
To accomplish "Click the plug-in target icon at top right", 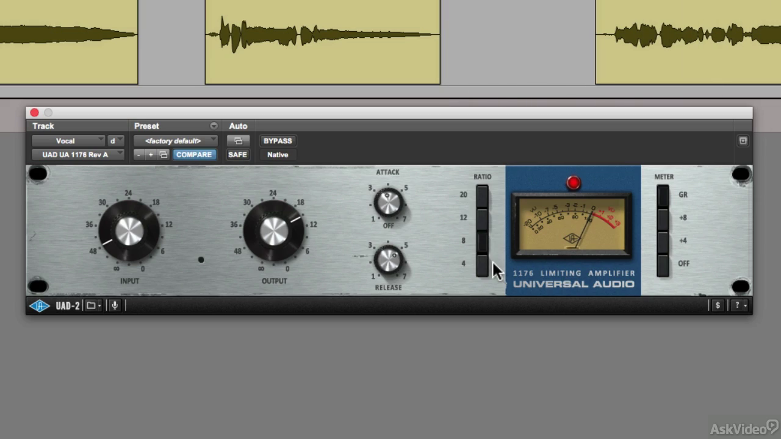I will (743, 141).
